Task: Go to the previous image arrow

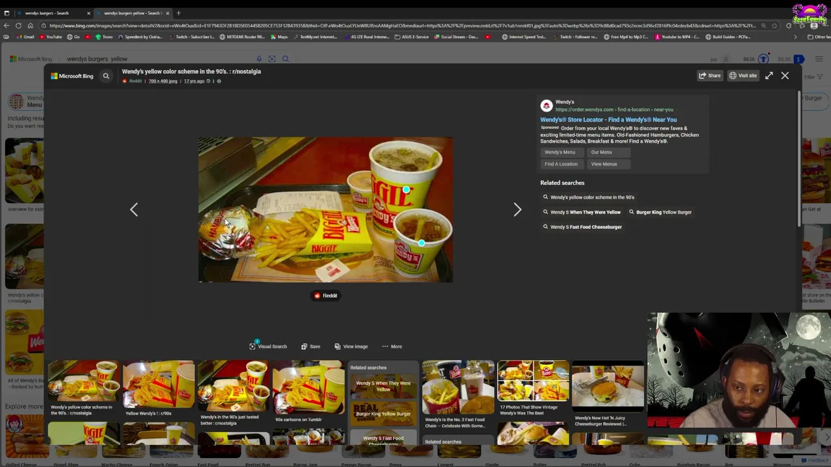Action: [x=134, y=209]
